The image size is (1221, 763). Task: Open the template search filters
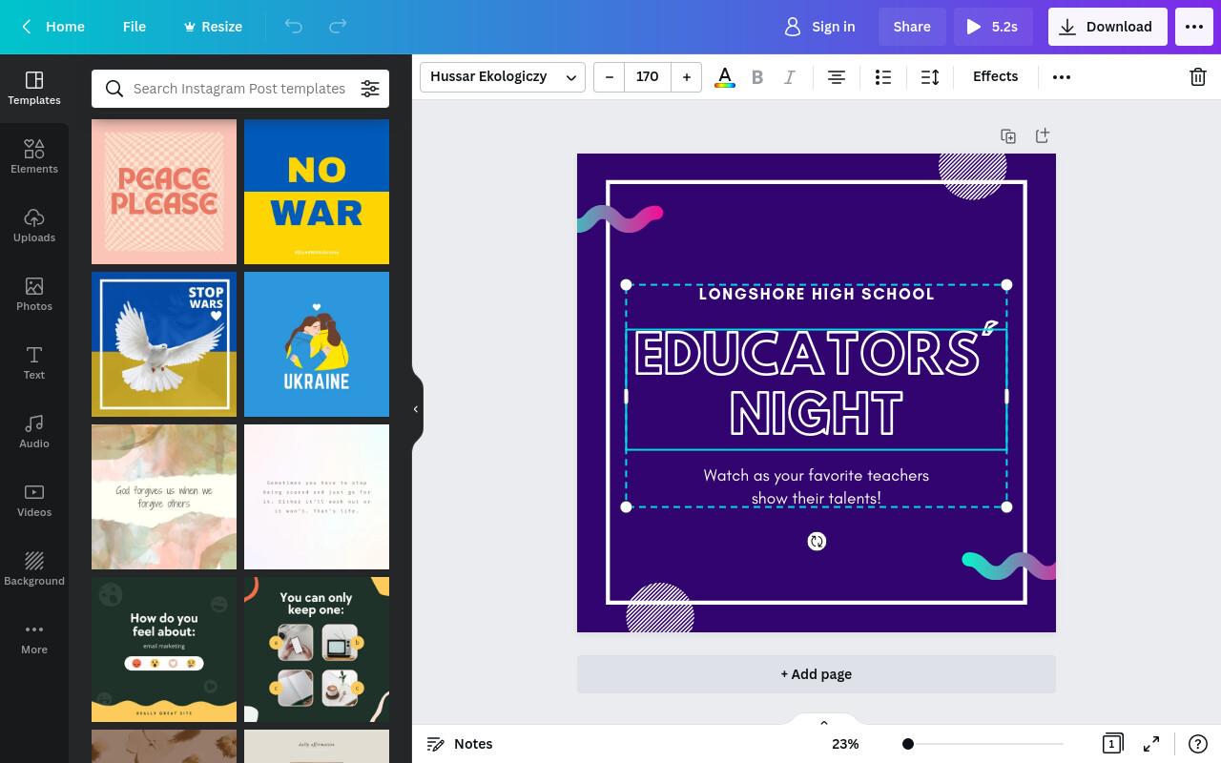370,89
